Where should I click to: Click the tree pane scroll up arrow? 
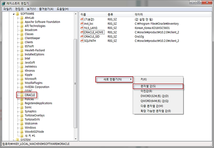click(x=75, y=14)
